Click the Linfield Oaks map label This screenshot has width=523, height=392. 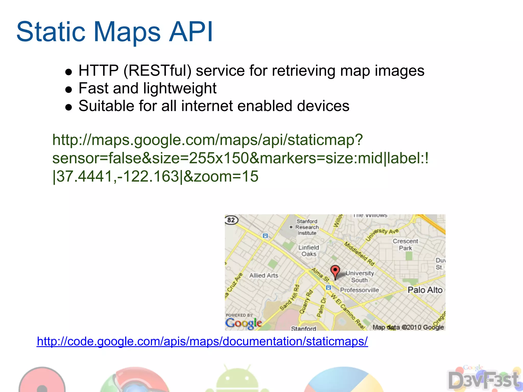click(309, 251)
